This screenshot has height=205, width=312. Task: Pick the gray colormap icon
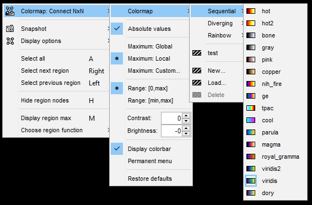coord(251,47)
